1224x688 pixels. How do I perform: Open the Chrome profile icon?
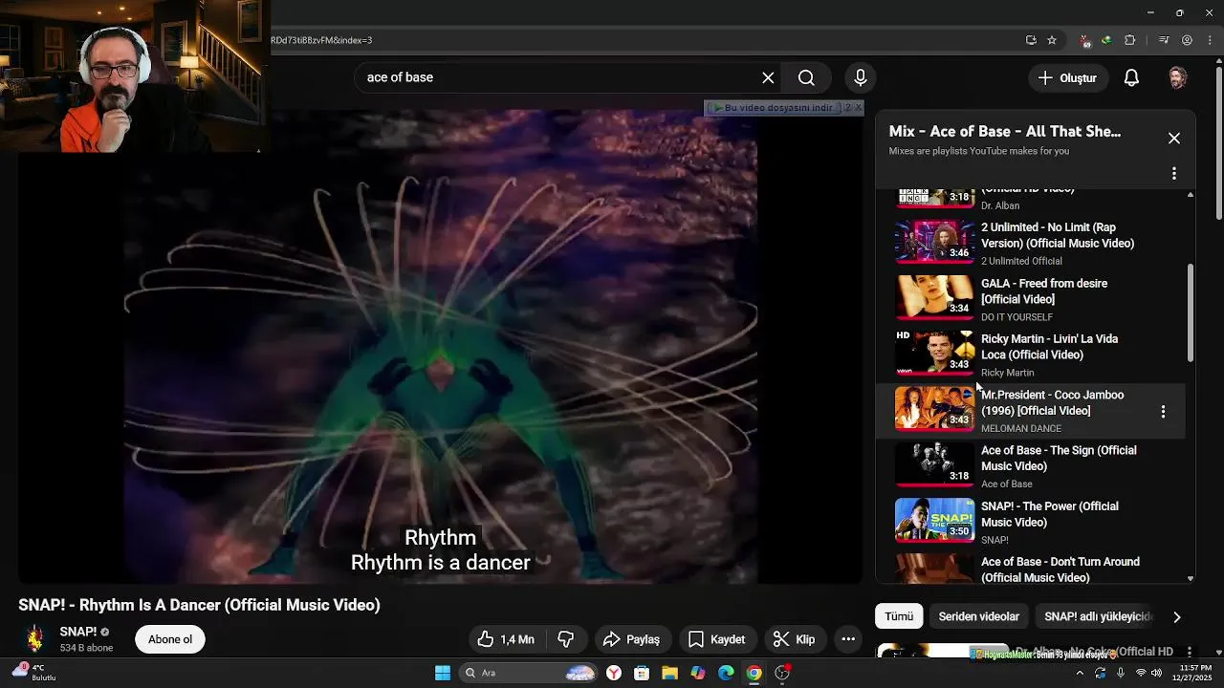(1187, 40)
